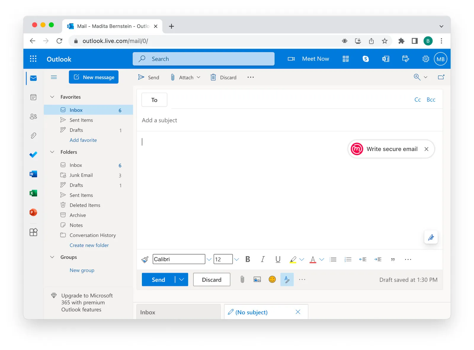Viewport: 474px width, 350px height.
Task: Click the Create new folder link
Action: [89, 245]
